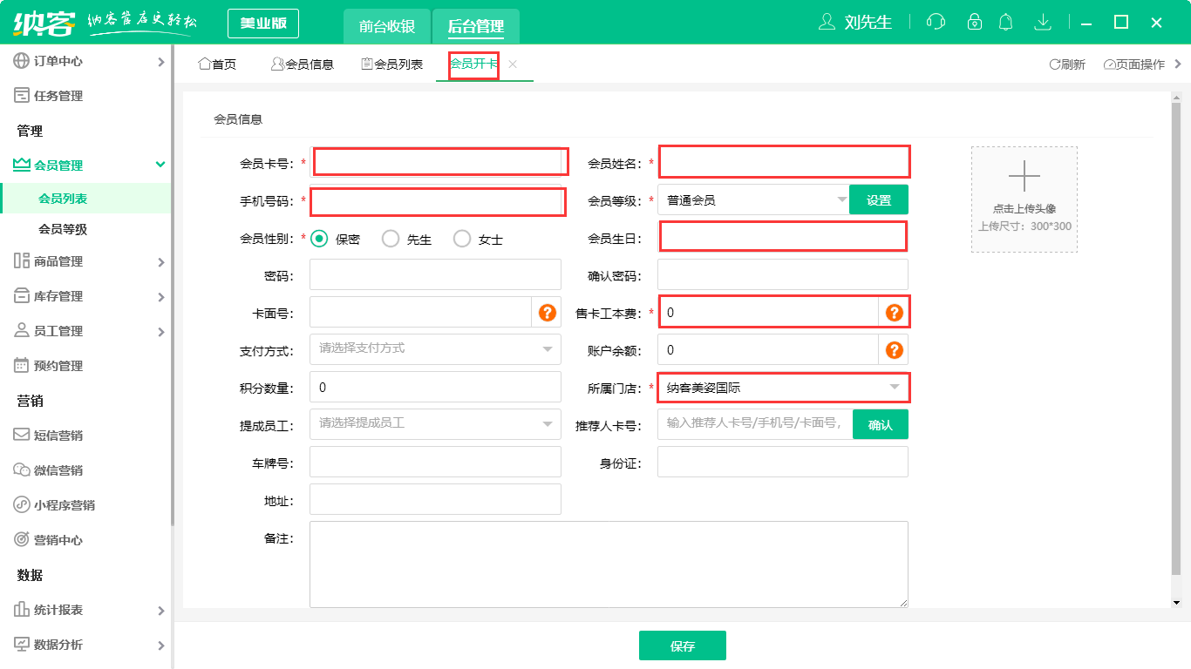Open the 支付方式 payment method dropdown
Image resolution: width=1191 pixels, height=669 pixels.
(x=435, y=349)
